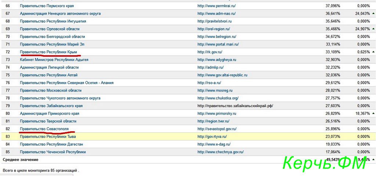Visit the http://www.mosreg.ru address
Image resolution: width=376 pixels, height=176 pixels.
pyautogui.click(x=215, y=90)
